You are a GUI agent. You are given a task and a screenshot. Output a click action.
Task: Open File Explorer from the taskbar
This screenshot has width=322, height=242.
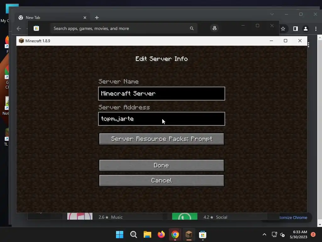(x=147, y=234)
